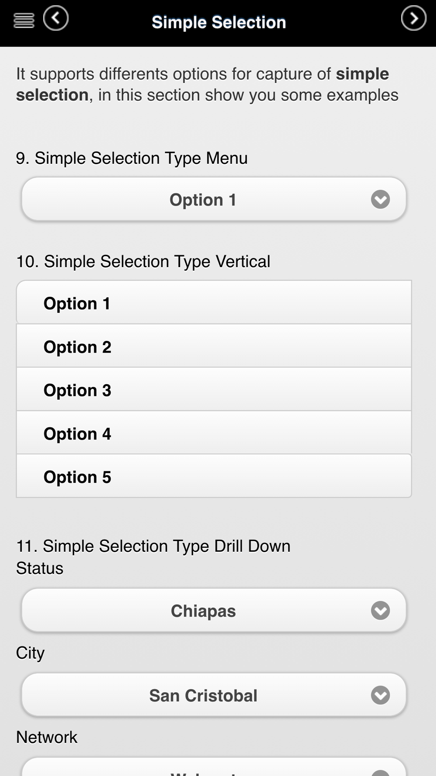Screen dimensions: 436x776
Task: Click the 10. Simple Selection Type Vertical label
Action: point(143,261)
